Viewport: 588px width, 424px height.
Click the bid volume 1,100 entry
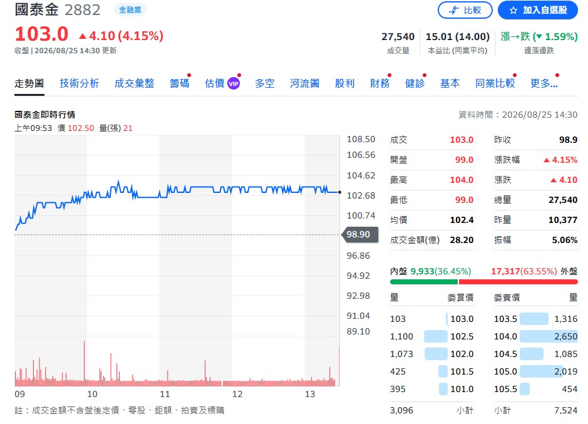pyautogui.click(x=401, y=336)
